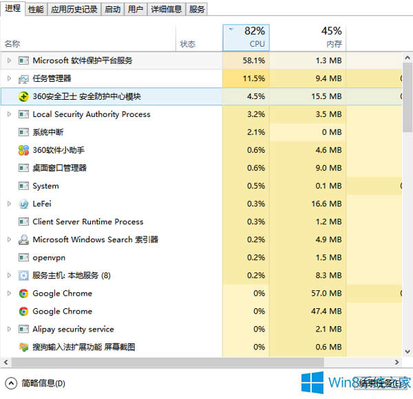The height and width of the screenshot is (399, 413).
Task: Click the 结束任务 button
Action: click(x=381, y=383)
